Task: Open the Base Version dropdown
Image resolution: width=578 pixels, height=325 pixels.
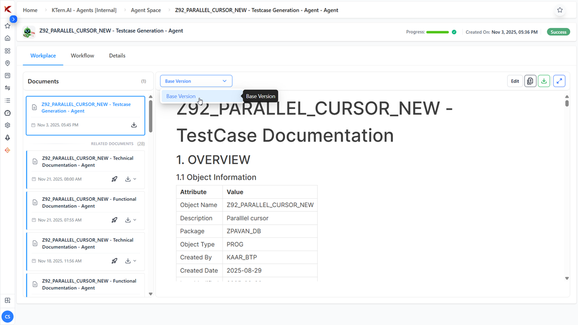Action: 196,81
